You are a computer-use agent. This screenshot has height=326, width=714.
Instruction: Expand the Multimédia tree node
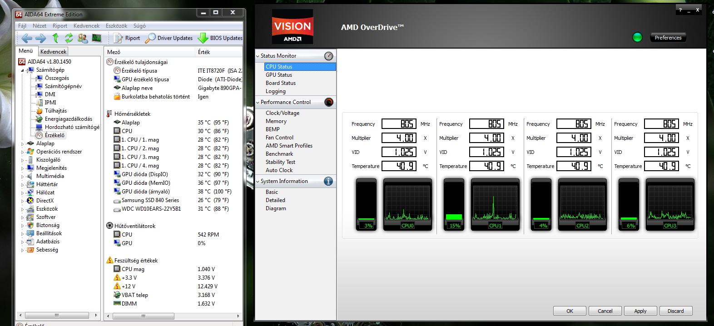click(x=22, y=176)
